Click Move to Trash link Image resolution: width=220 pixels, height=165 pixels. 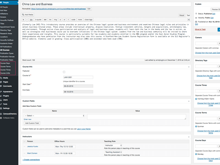[x=200, y=29]
